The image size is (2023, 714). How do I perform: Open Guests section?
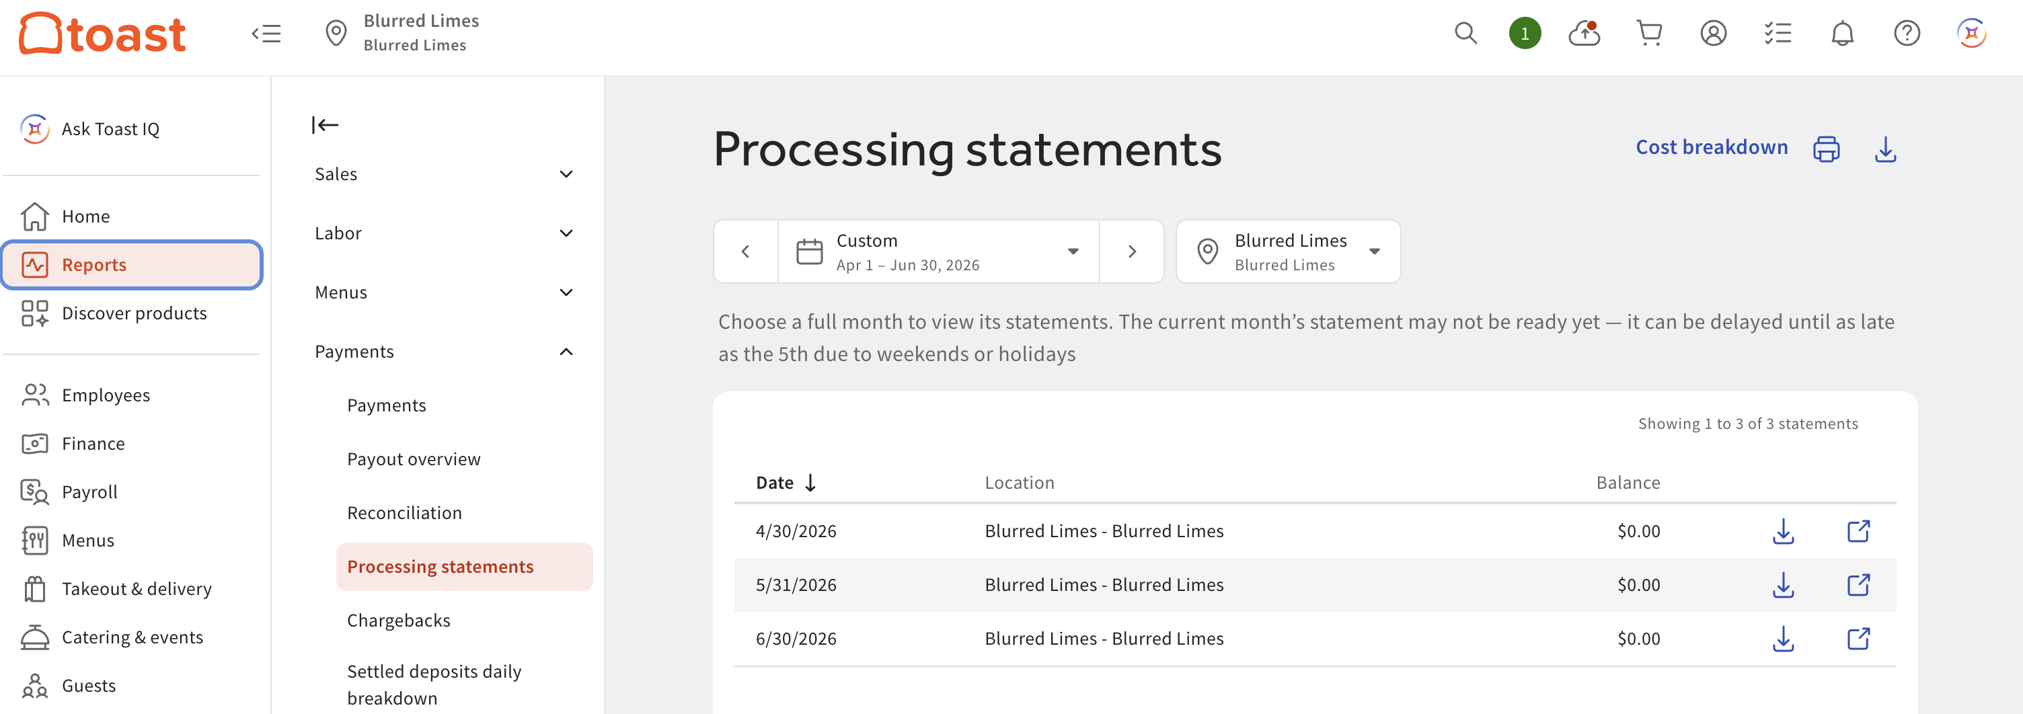(132, 686)
